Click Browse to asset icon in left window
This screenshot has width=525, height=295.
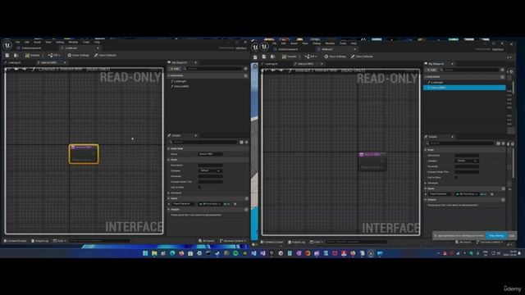click(16, 55)
